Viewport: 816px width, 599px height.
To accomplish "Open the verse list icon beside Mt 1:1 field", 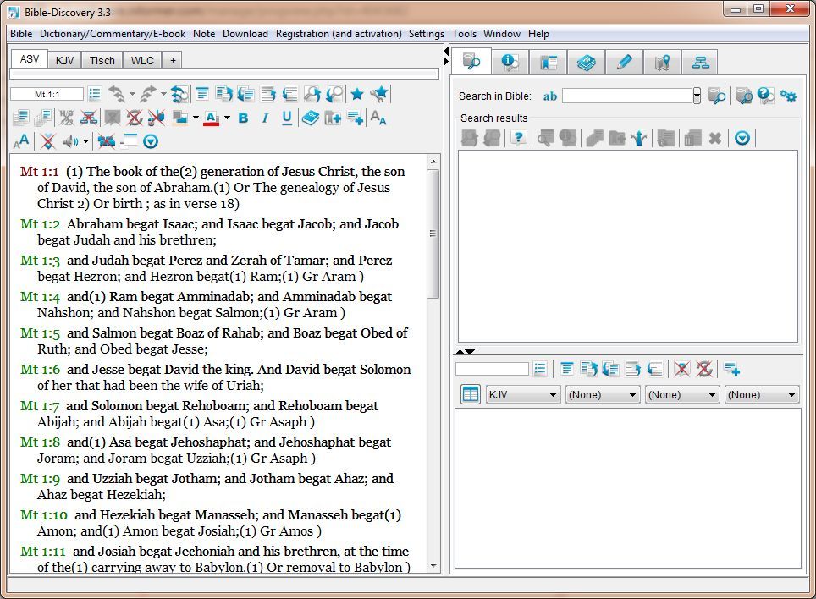I will pos(95,94).
